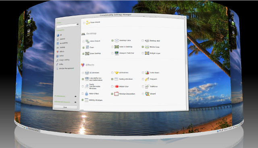
Task: Open the Show mouse plugin icon
Action: click(88, 23)
